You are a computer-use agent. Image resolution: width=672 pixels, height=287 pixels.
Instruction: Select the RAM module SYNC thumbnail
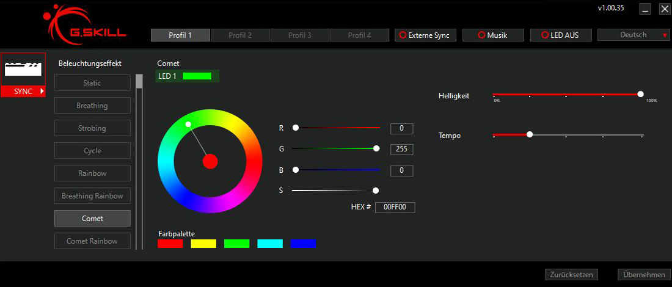tap(23, 69)
